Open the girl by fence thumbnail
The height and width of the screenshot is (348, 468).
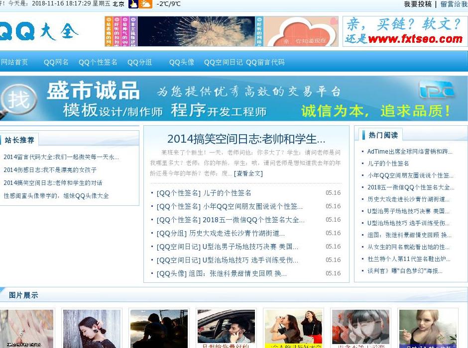pyautogui.click(x=92, y=329)
